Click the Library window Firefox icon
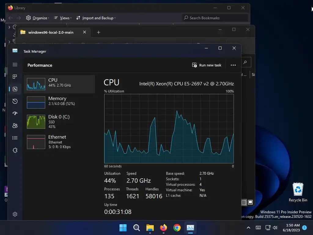Viewport: 313px width, 235px height. point(10,8)
